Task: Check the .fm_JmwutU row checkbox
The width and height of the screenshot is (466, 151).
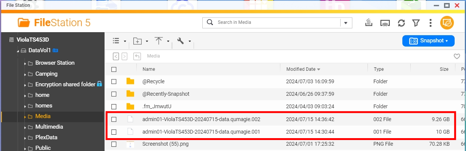Action: (114, 106)
